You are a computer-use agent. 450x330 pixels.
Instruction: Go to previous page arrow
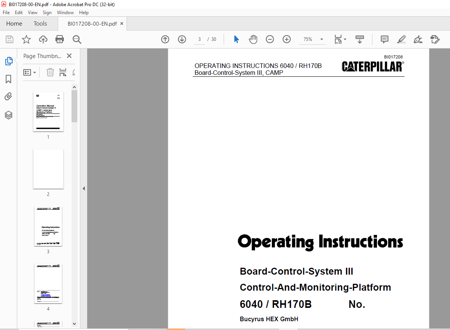click(x=165, y=39)
